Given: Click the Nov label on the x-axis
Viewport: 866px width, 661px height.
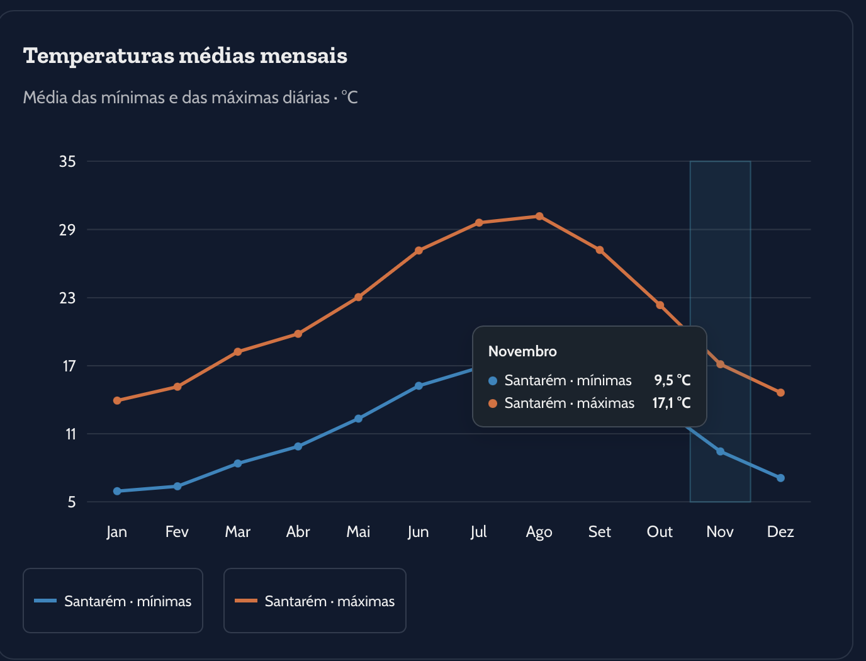Looking at the screenshot, I should pyautogui.click(x=720, y=532).
